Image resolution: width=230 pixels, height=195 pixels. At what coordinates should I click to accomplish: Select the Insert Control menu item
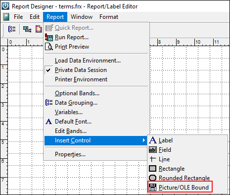pos(95,140)
